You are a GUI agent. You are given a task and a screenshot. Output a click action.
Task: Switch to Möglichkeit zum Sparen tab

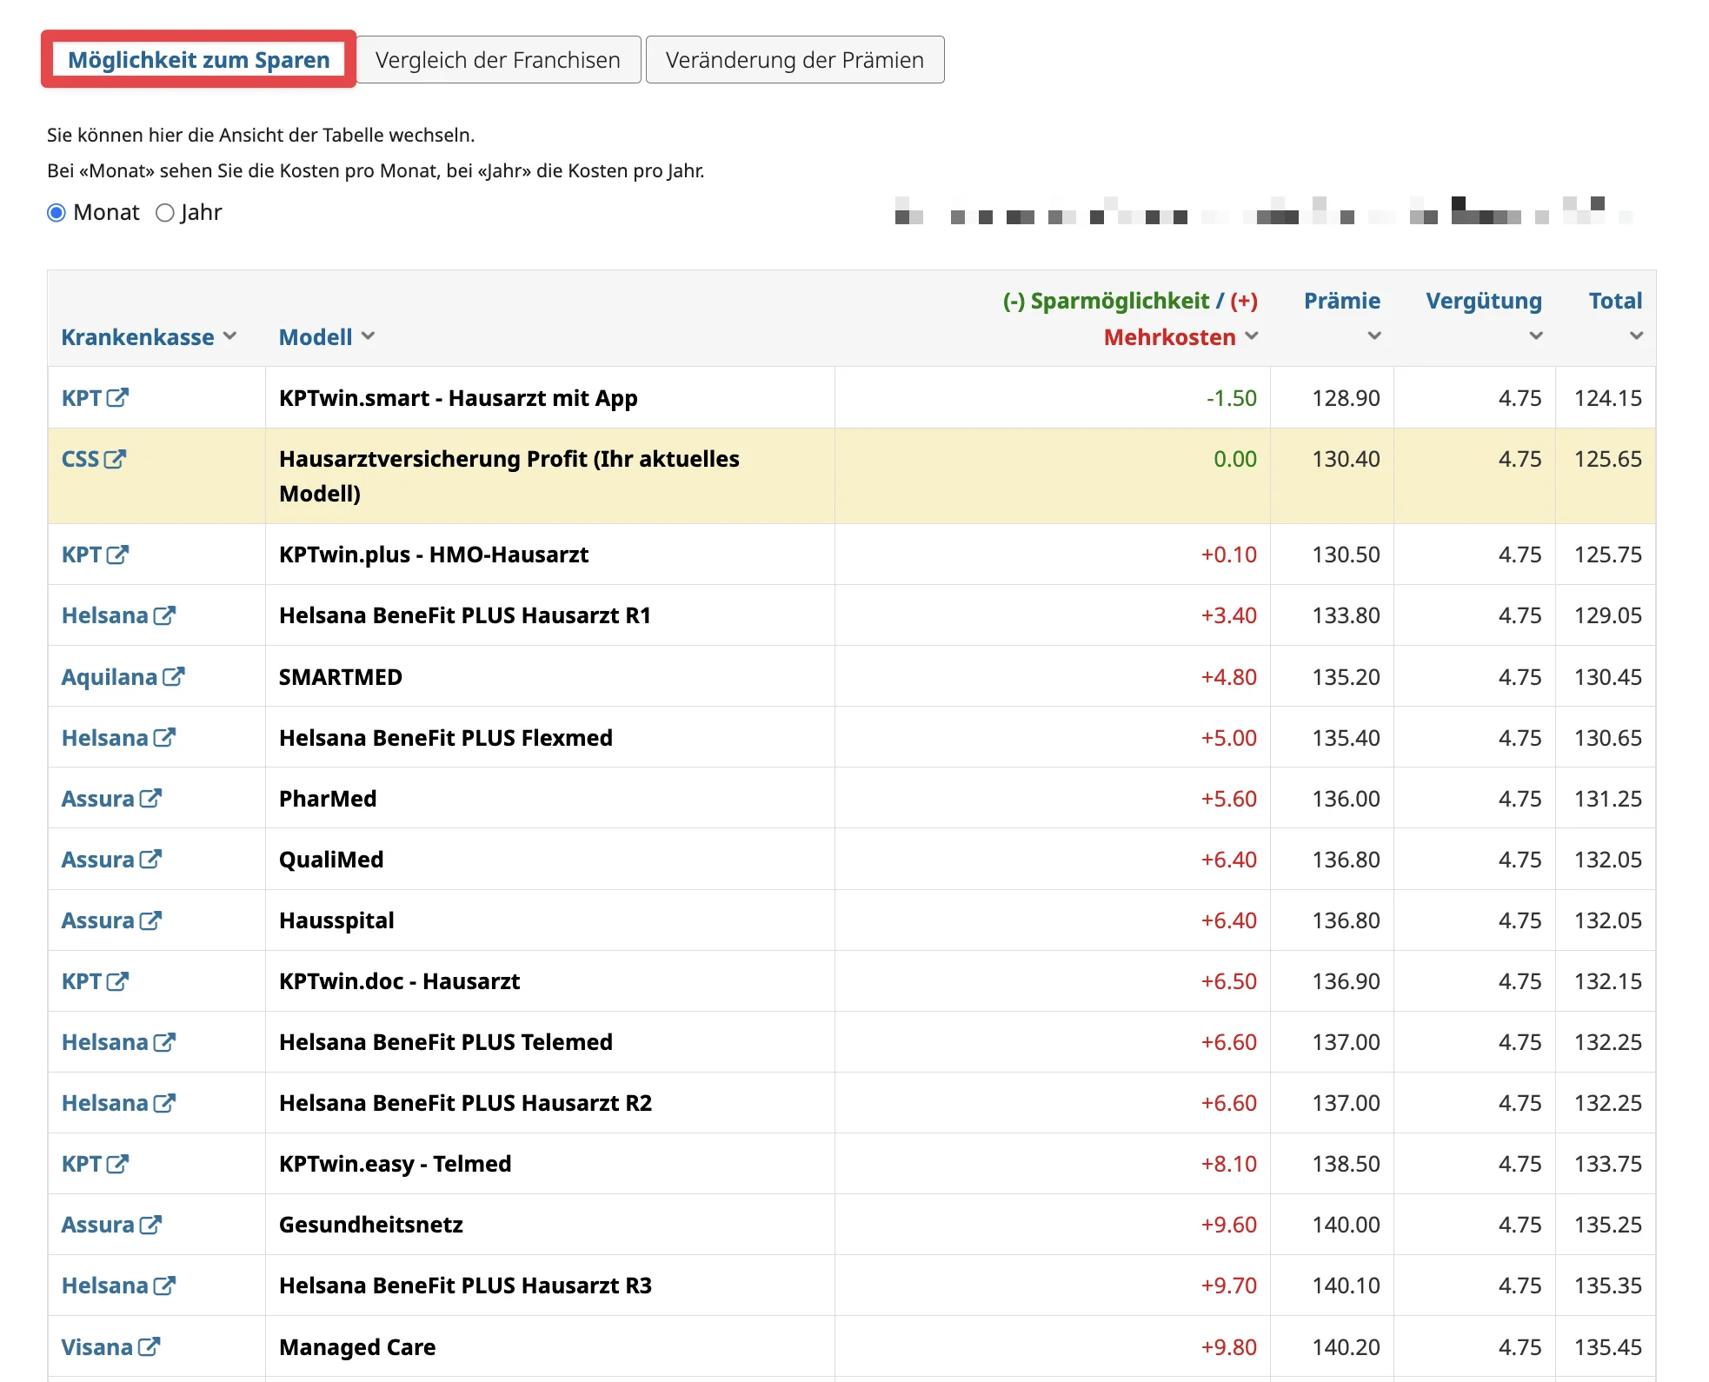[199, 59]
